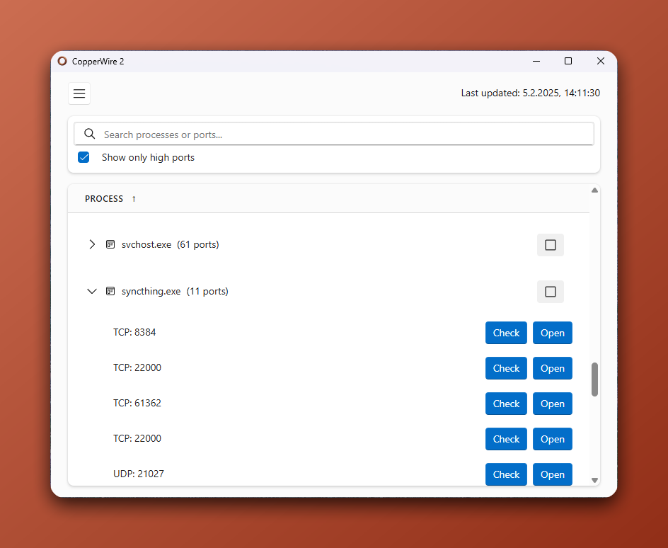The image size is (668, 548).
Task: Open the hamburger menu
Action: tap(79, 93)
